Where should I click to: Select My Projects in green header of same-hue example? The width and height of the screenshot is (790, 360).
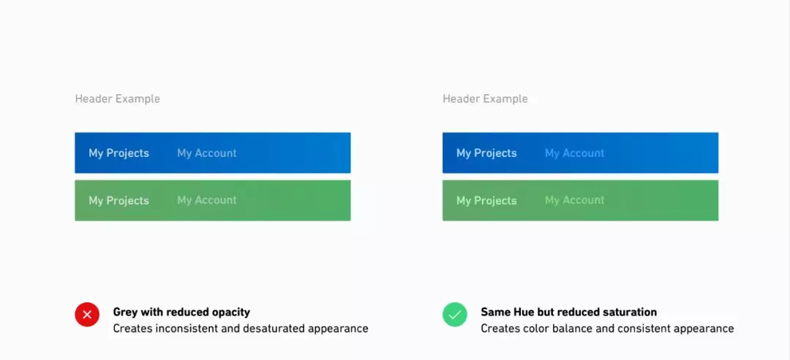pyautogui.click(x=486, y=200)
